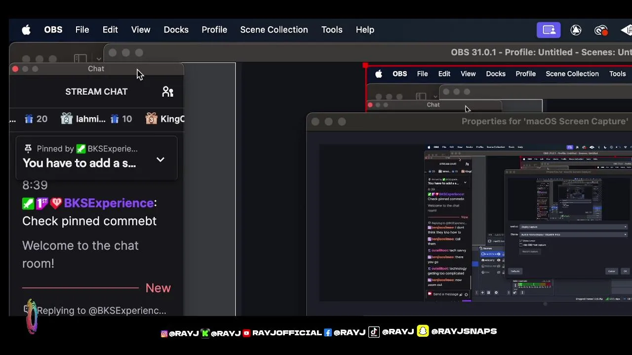Click the gift count '20' in the leaderboard
Image resolution: width=632 pixels, height=355 pixels.
(42, 119)
